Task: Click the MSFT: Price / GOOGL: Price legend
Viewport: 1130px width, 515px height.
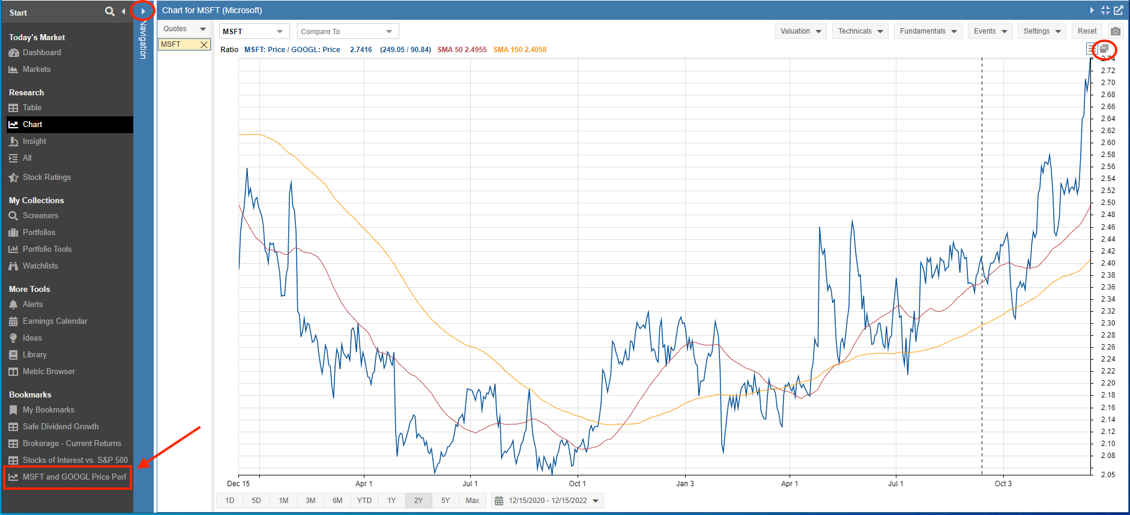Action: tap(292, 50)
